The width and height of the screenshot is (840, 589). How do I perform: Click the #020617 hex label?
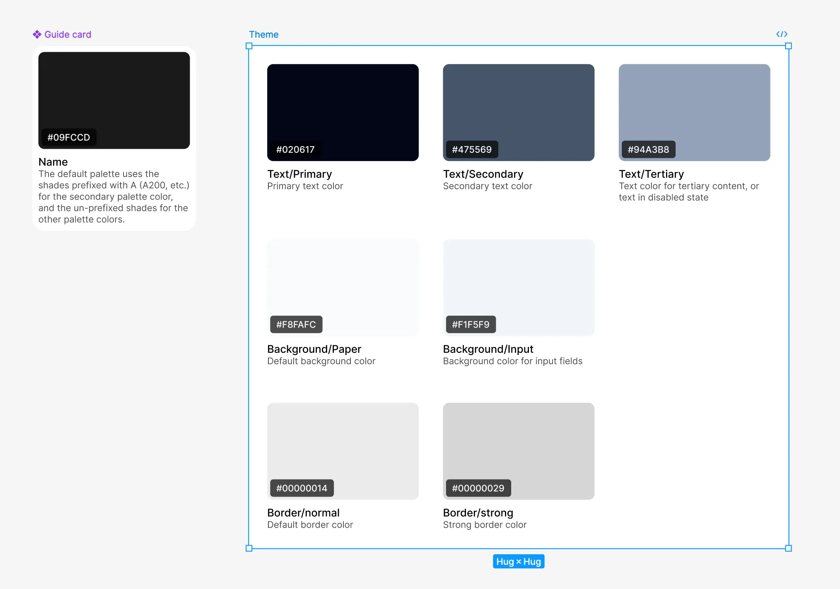point(295,150)
